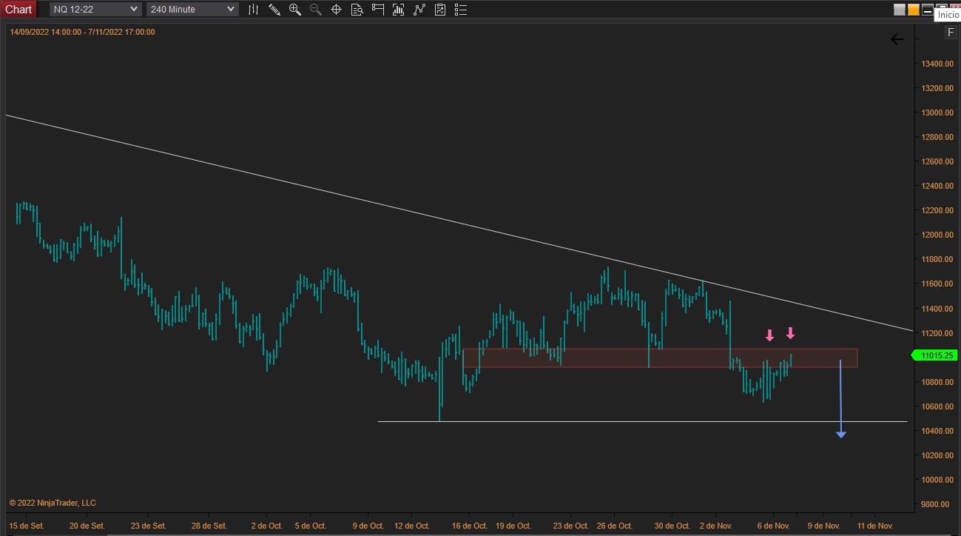Click the zoom in magnifier
This screenshot has width=961, height=536.
pos(294,10)
